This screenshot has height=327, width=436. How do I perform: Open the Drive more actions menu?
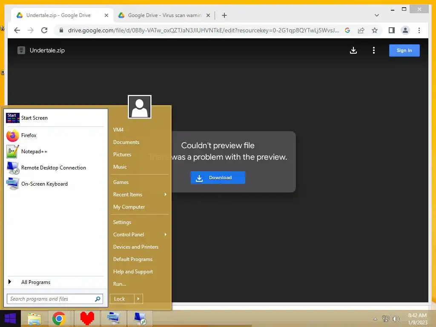click(374, 50)
